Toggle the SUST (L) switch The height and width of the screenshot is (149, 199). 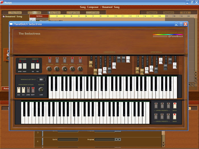tap(72, 60)
